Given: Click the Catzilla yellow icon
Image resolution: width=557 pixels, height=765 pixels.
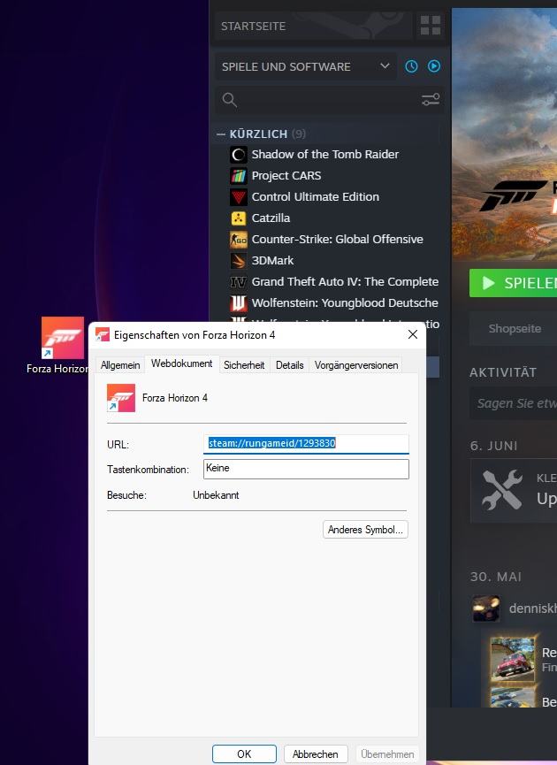Looking at the screenshot, I should (239, 218).
